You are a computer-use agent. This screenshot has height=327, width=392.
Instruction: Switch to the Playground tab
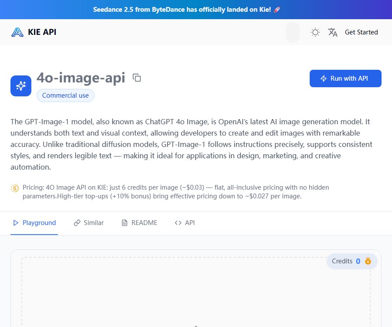click(34, 223)
